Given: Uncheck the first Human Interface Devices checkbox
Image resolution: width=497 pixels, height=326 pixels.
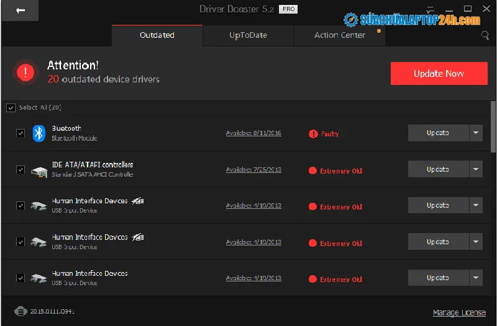Looking at the screenshot, I should coord(21,206).
